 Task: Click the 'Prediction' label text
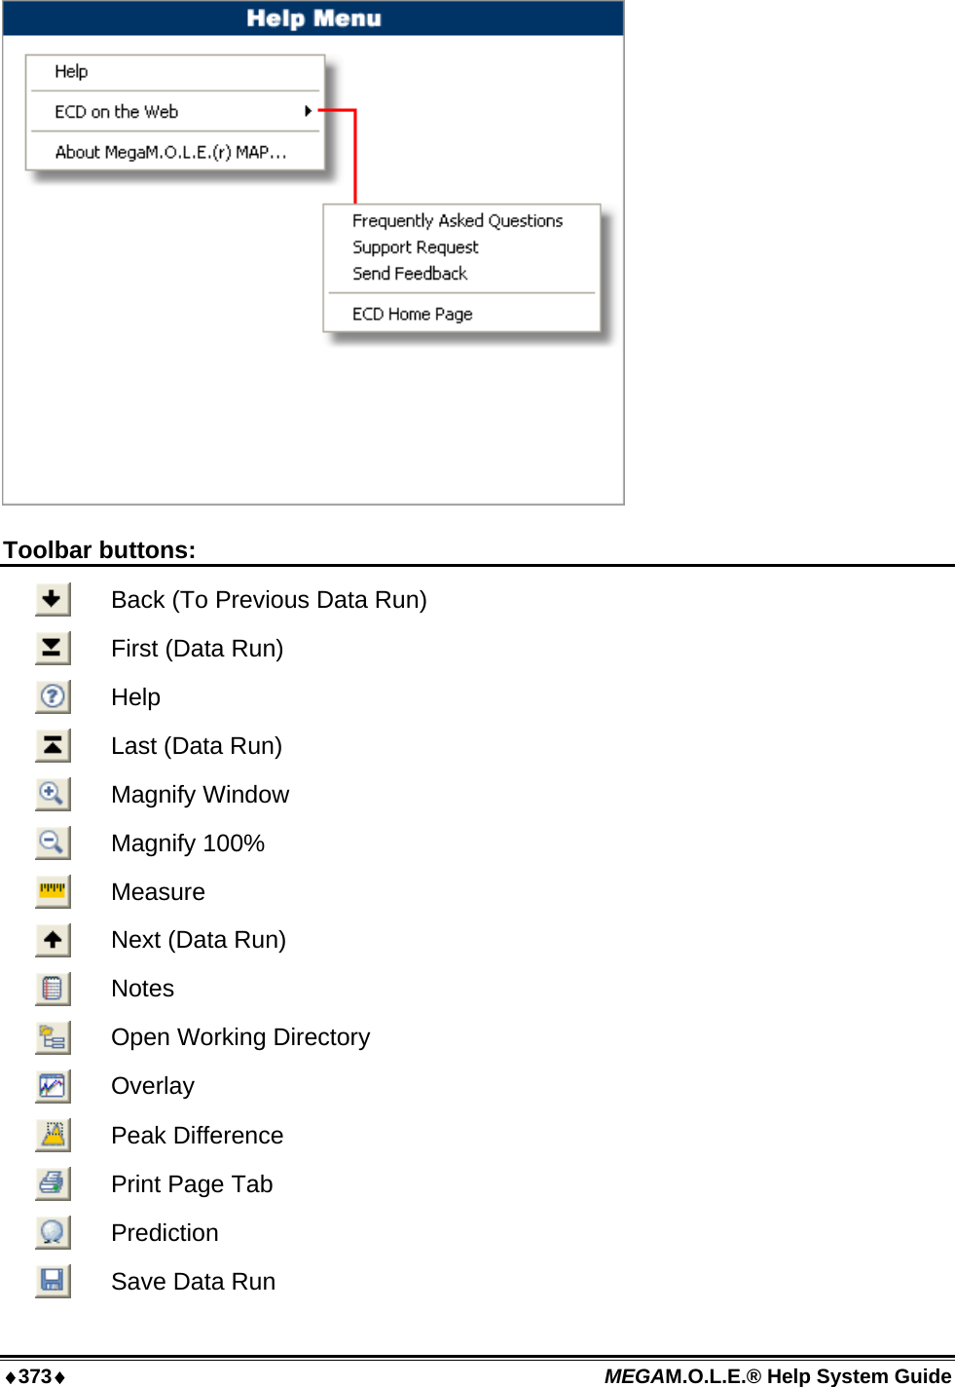tap(165, 1233)
